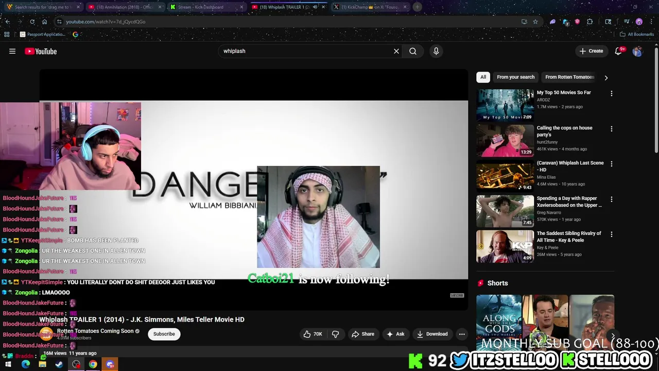
Task: Open the Windows Start menu
Action: coord(8,364)
